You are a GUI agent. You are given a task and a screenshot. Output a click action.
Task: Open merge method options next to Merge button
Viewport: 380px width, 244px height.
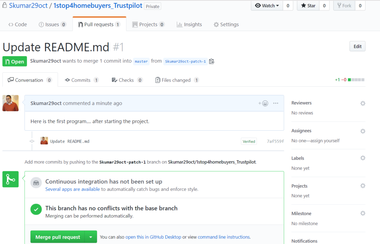(x=92, y=237)
